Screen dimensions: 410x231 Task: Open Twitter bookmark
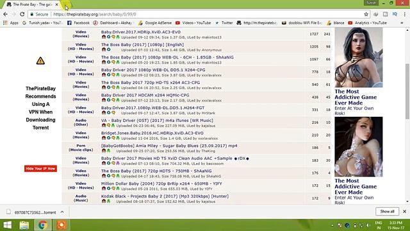tap(224, 23)
